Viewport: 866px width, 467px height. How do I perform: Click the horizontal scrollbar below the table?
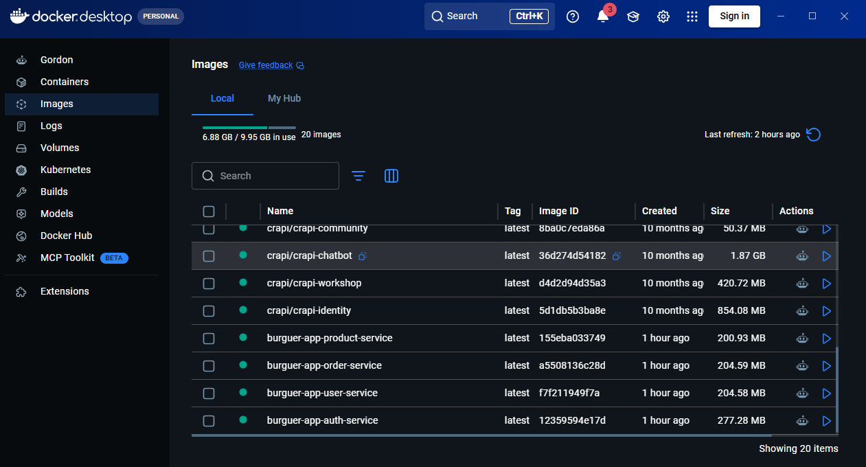tap(481, 435)
